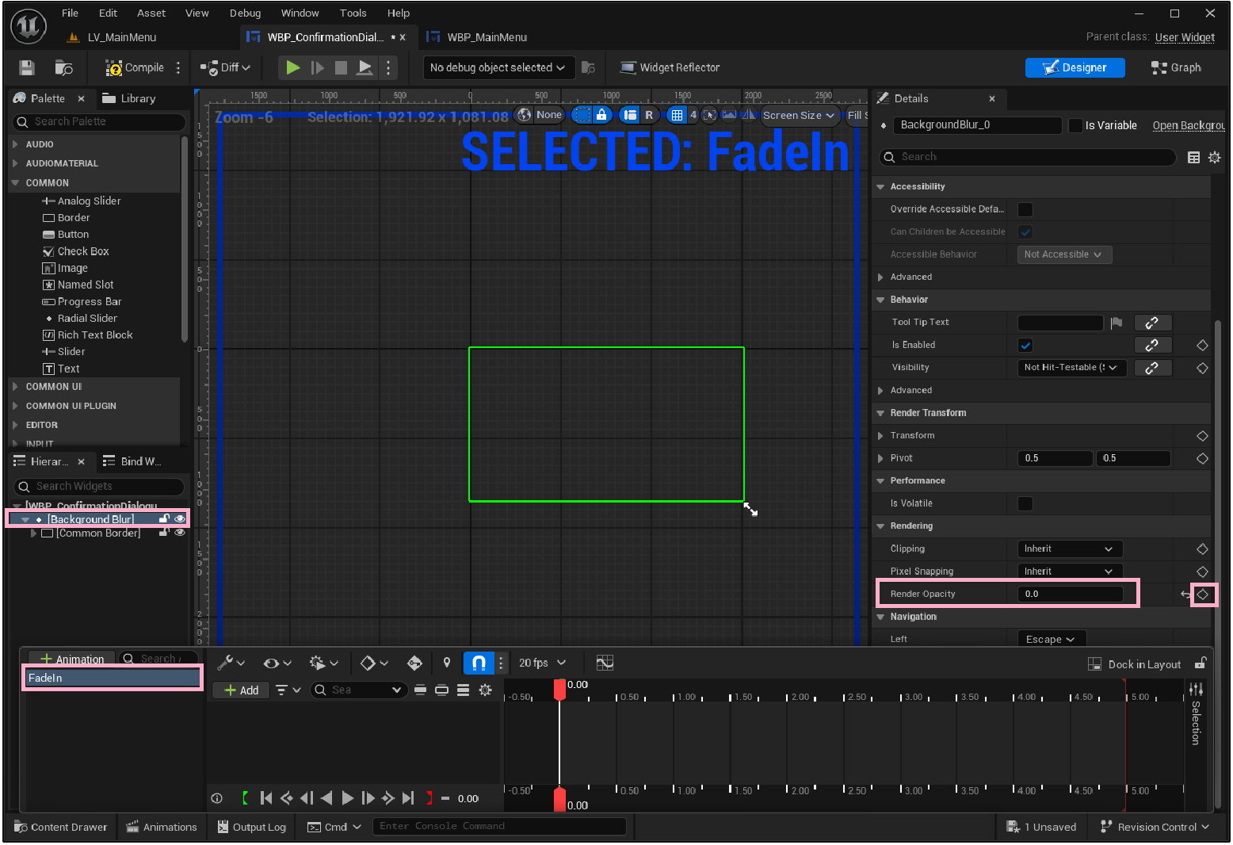Image resolution: width=1233 pixels, height=845 pixels.
Task: Click the timeline playhead marker
Action: pos(559,689)
